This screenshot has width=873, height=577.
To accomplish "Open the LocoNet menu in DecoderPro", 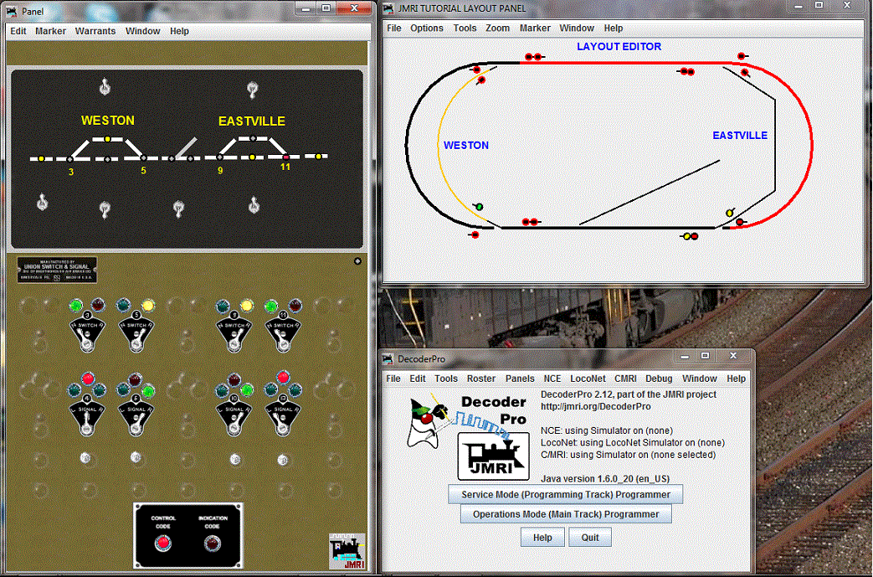I will (588, 378).
